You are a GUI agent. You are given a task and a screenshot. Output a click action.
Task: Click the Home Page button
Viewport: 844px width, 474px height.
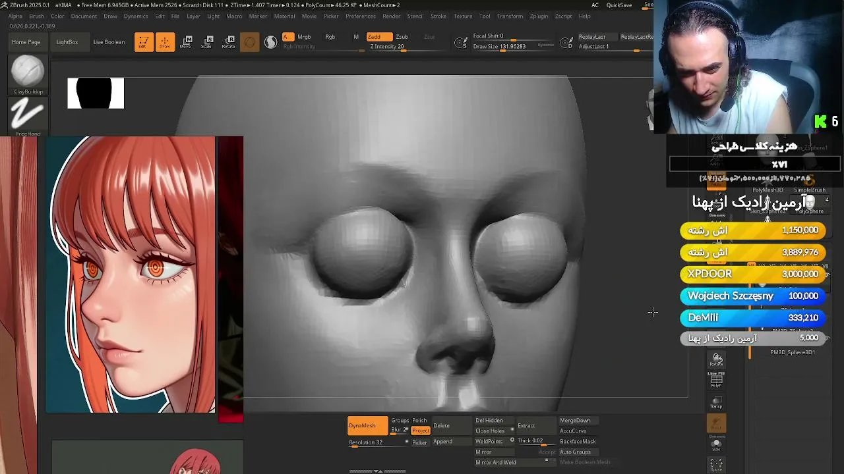26,42
